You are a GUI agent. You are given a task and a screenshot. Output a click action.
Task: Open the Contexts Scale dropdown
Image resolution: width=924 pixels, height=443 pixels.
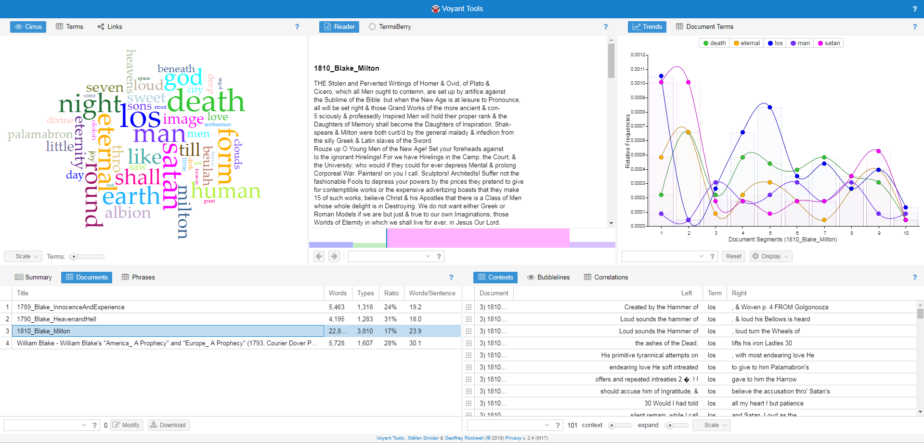coord(711,425)
